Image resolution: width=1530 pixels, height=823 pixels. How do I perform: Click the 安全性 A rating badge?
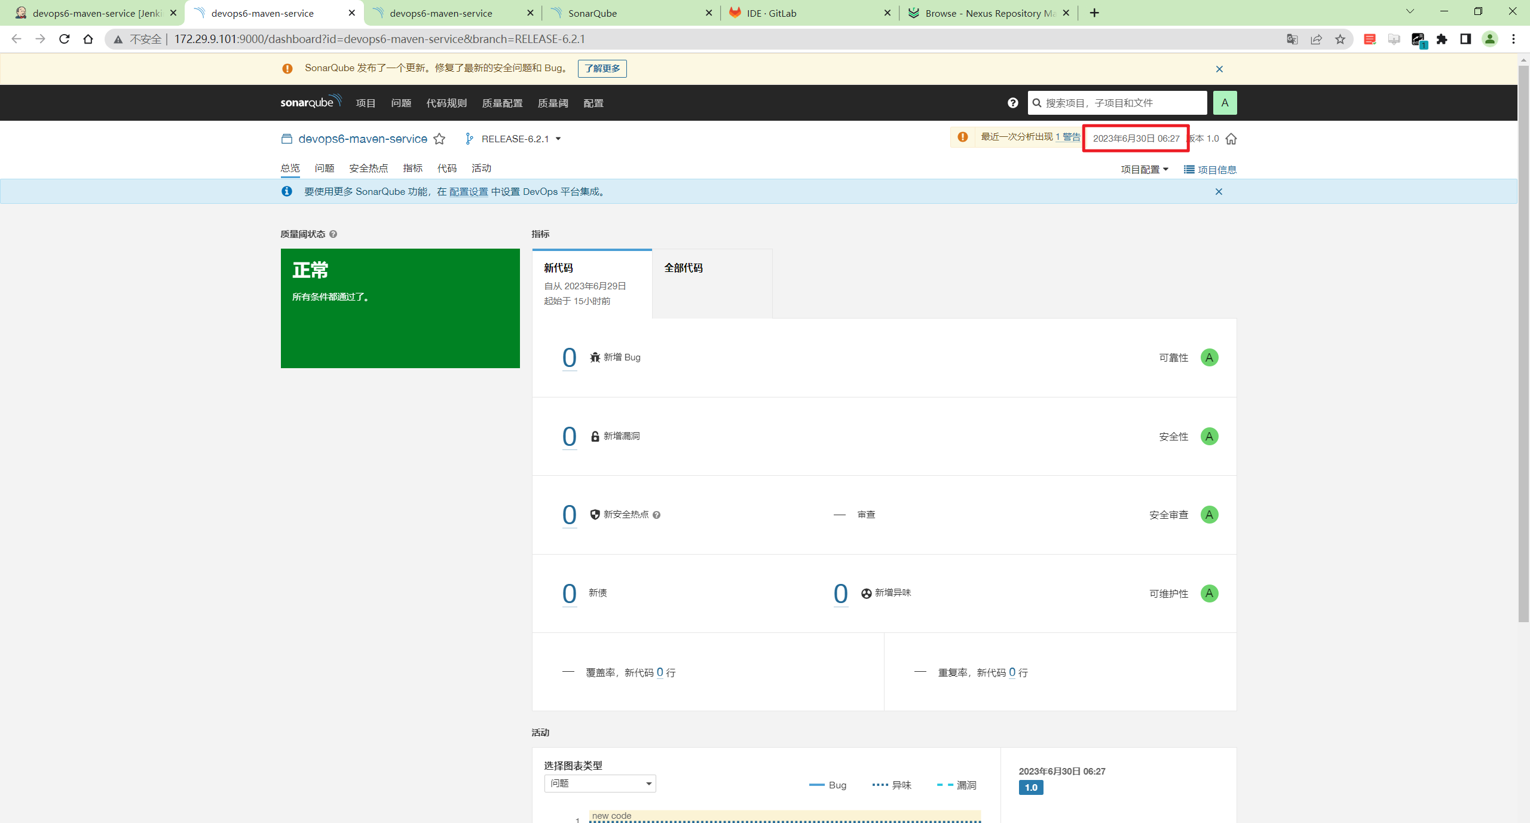point(1209,436)
